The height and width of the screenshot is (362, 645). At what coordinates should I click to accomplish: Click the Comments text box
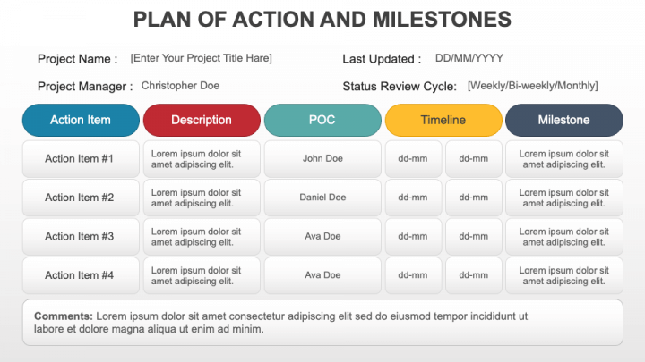322,322
